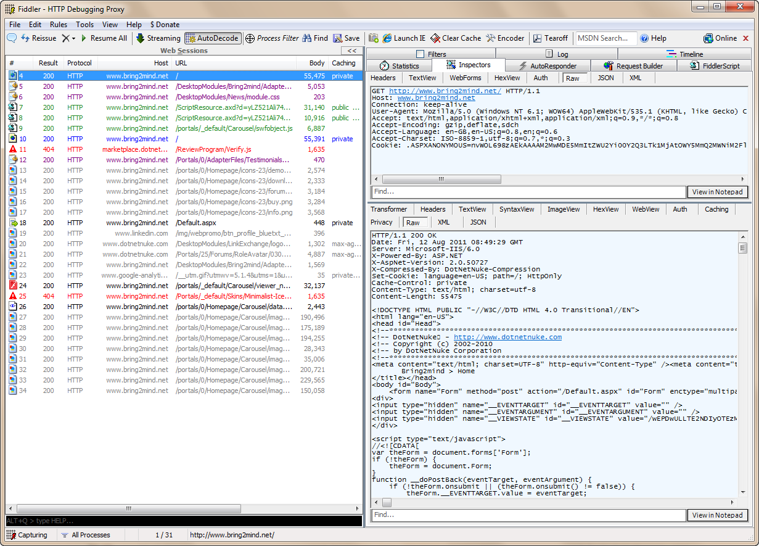Viewport: 759px width, 546px height.
Task: Select request inspector JSON tab
Action: pos(606,78)
